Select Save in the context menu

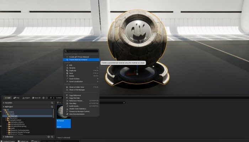click(x=81, y=73)
